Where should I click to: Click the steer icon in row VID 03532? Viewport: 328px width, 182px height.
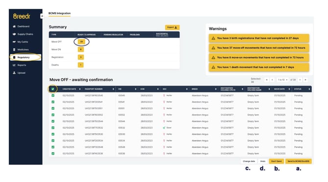pos(164,128)
